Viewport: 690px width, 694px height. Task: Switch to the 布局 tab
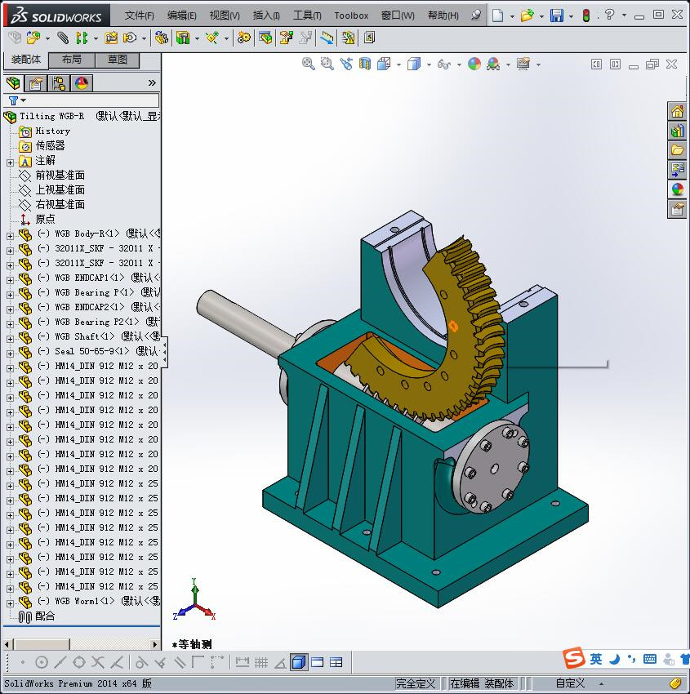[x=71, y=60]
